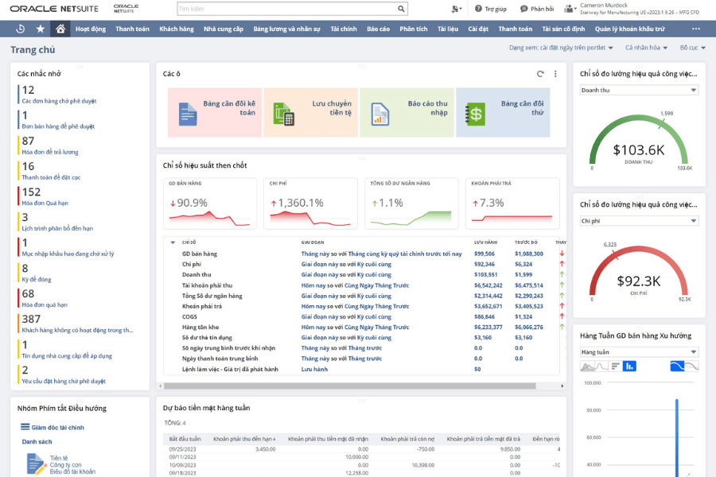Select the horizontal bar chart icon
Screen dimensions: 716x477
point(615,366)
